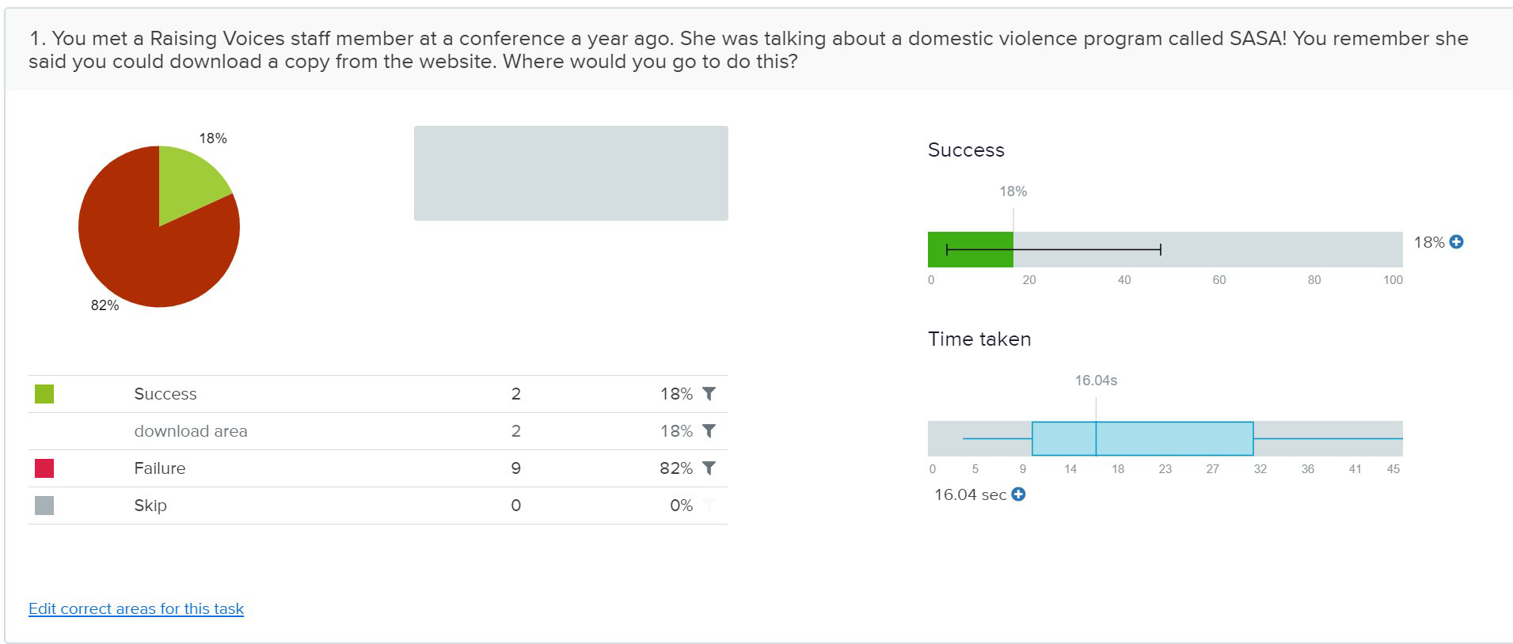Expand the 18% success details plus icon
This screenshot has height=644, width=1513.
coord(1456,242)
